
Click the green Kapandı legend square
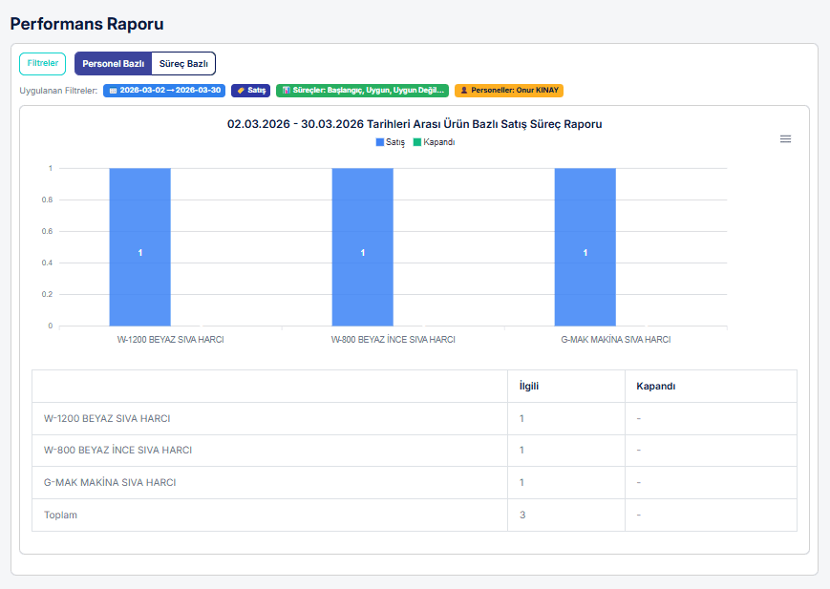416,142
